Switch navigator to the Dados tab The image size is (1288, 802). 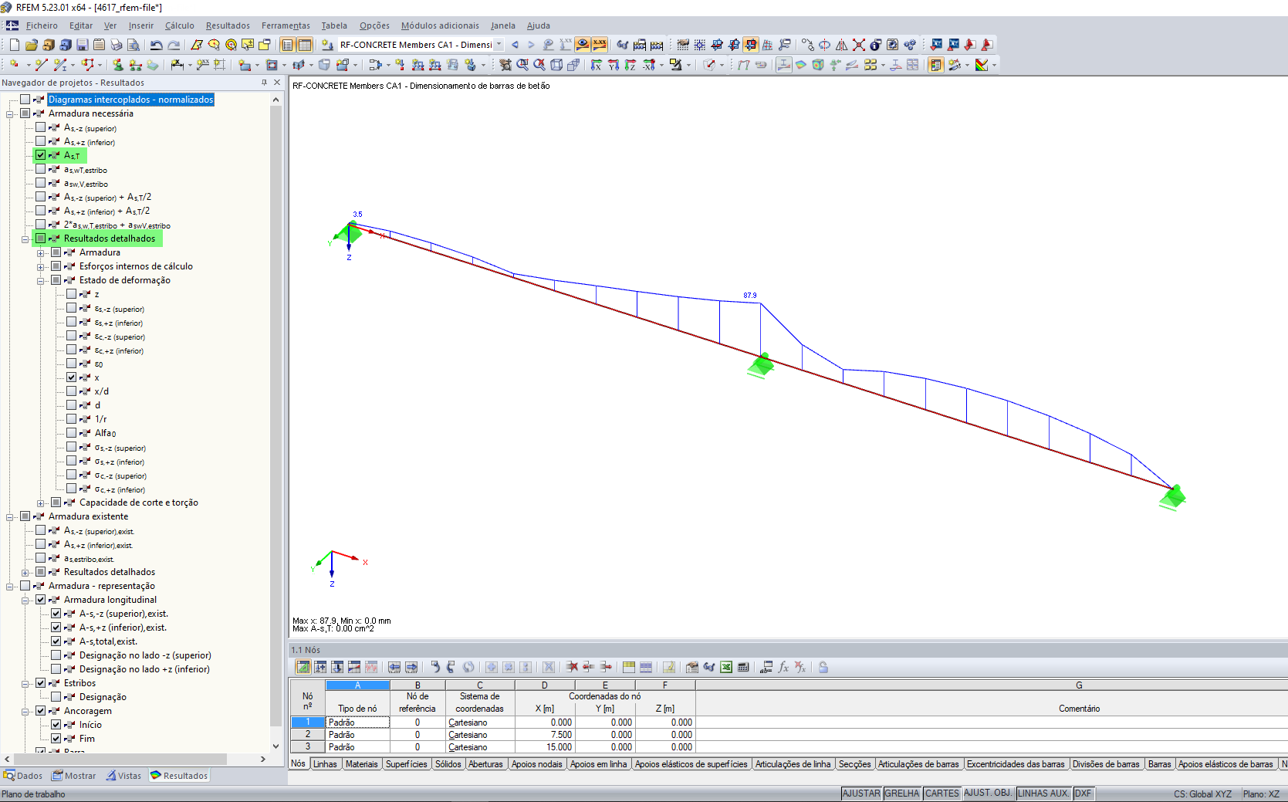[x=23, y=776]
